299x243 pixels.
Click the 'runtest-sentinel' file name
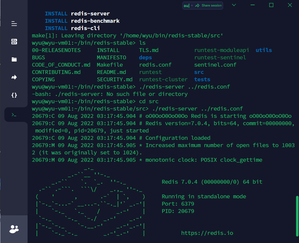click(x=220, y=57)
